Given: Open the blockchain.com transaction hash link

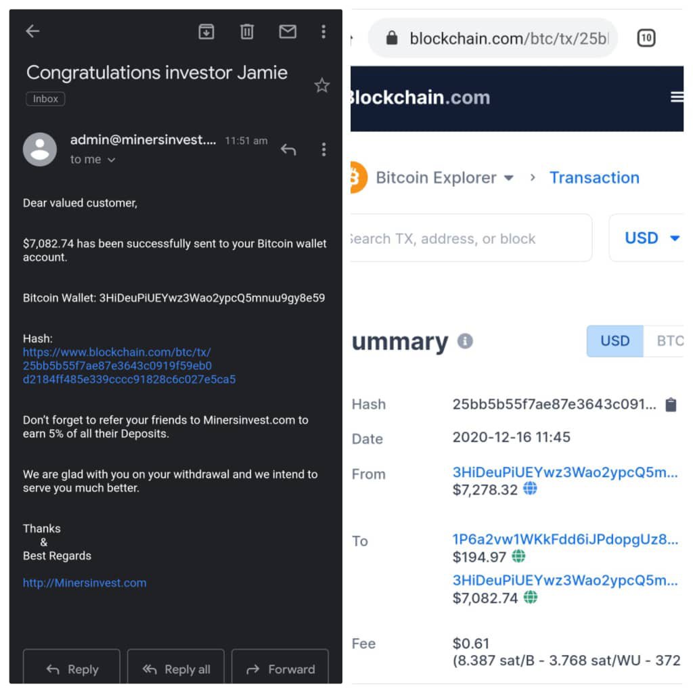Looking at the screenshot, I should pos(129,365).
